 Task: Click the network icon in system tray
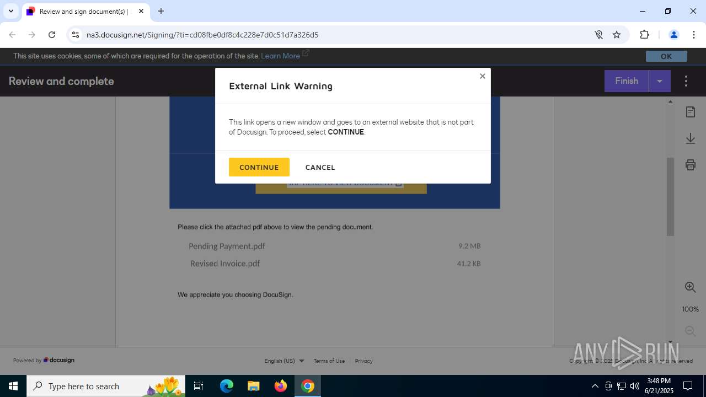click(x=622, y=386)
